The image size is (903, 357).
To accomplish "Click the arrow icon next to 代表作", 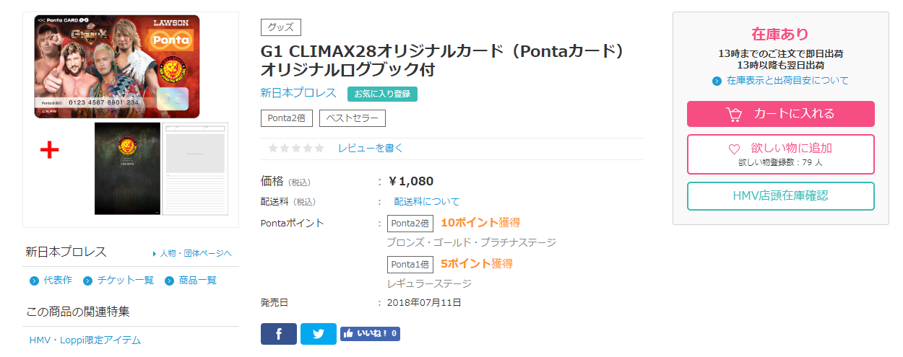I will point(34,281).
